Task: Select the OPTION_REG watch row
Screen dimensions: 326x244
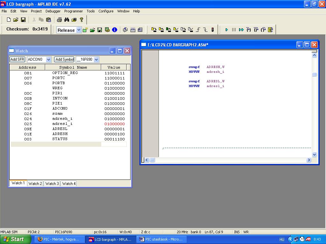Action: pos(69,73)
